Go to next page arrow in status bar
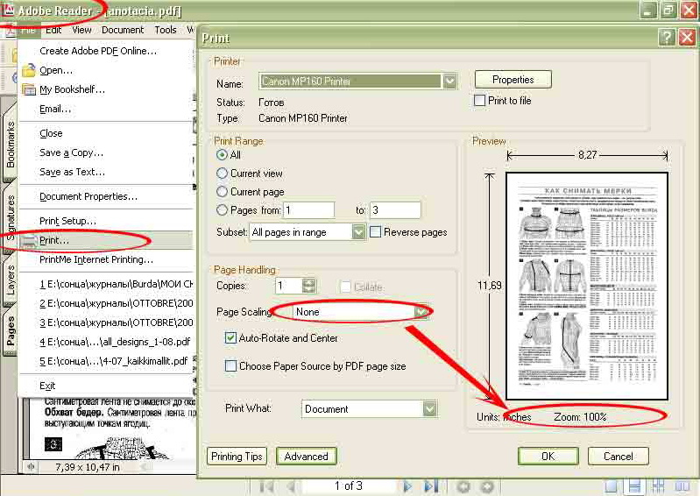 click(x=407, y=486)
